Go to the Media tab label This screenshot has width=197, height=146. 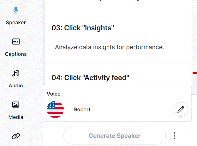click(x=16, y=117)
